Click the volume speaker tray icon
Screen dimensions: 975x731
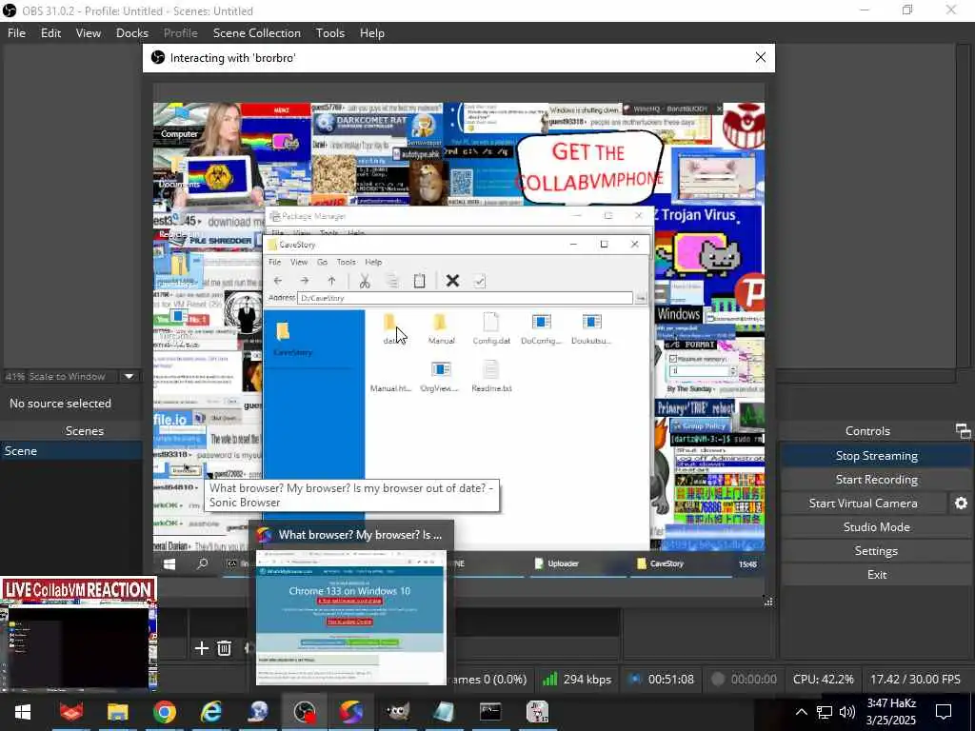pyautogui.click(x=846, y=712)
